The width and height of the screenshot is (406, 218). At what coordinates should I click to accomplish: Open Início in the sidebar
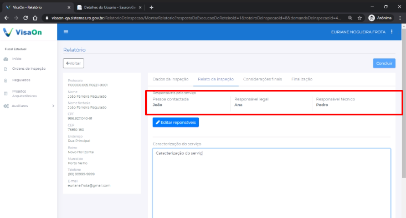pos(17,59)
